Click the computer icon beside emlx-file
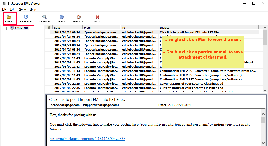Screen dimensions: 268x146 pos(12,28)
